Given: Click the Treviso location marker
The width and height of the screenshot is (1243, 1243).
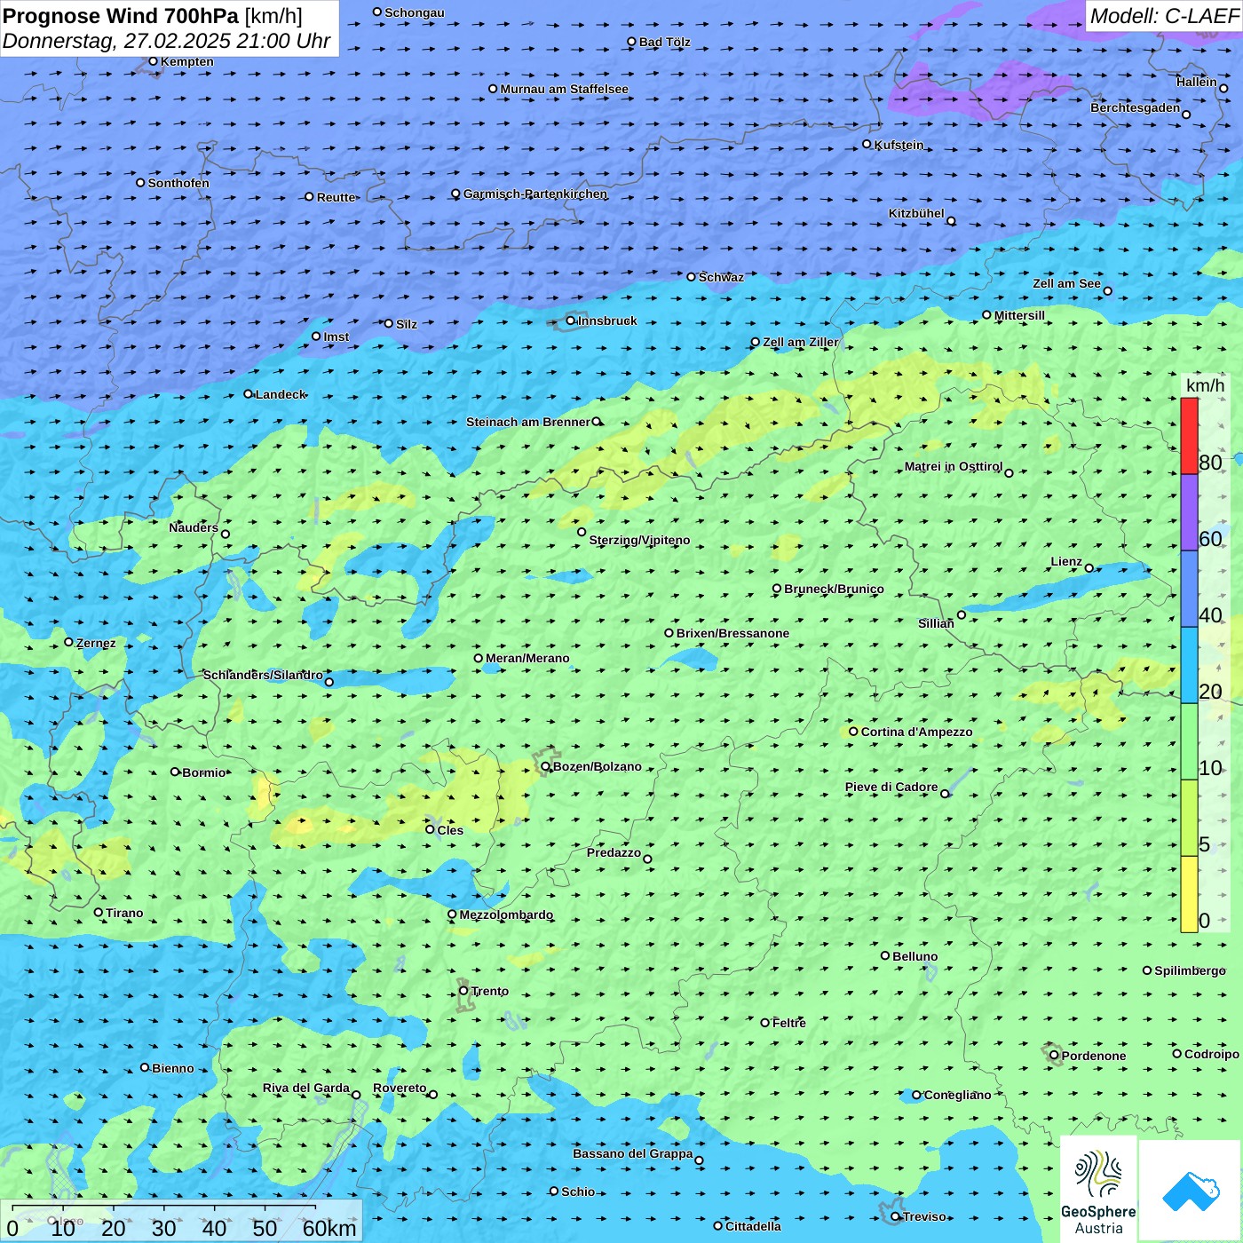Looking at the screenshot, I should (895, 1216).
